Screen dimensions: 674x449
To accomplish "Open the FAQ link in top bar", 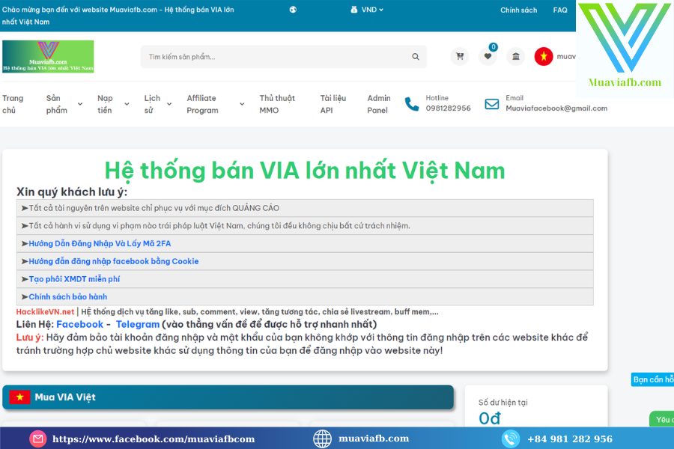I will [560, 10].
